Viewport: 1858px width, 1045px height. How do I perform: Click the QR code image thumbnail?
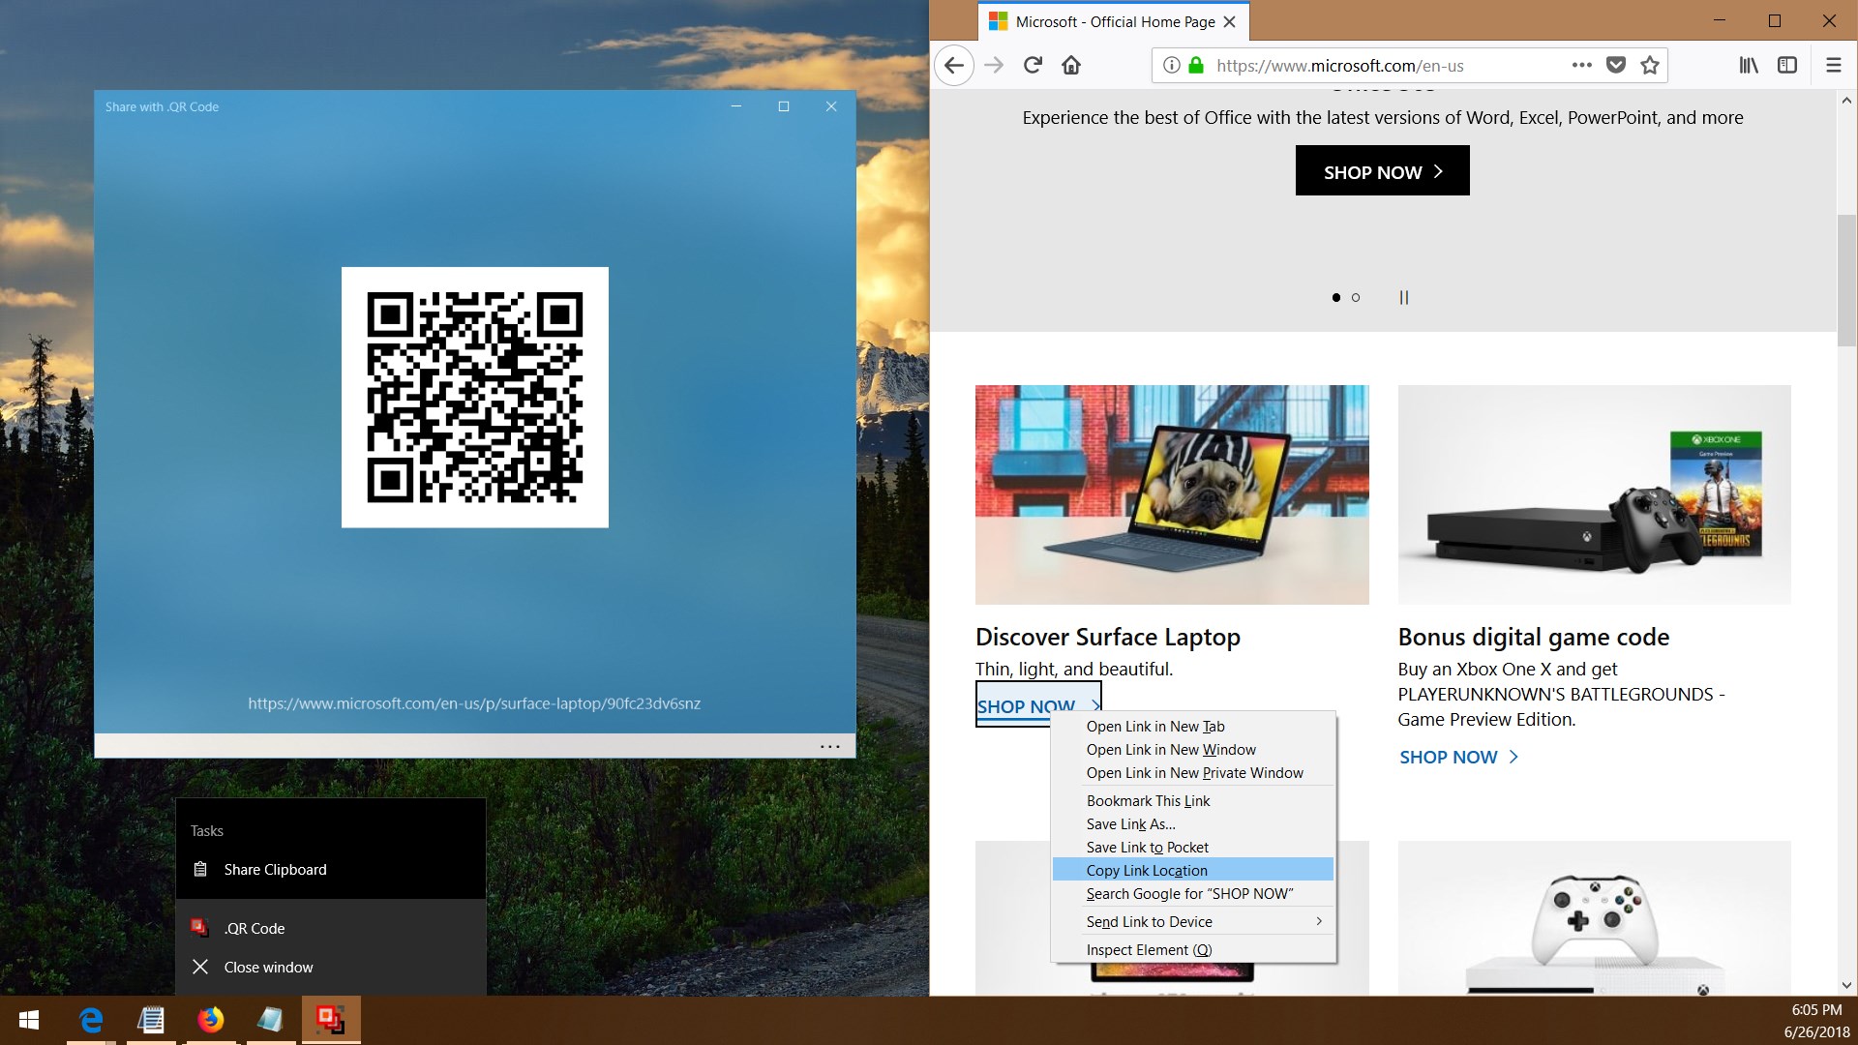click(475, 396)
